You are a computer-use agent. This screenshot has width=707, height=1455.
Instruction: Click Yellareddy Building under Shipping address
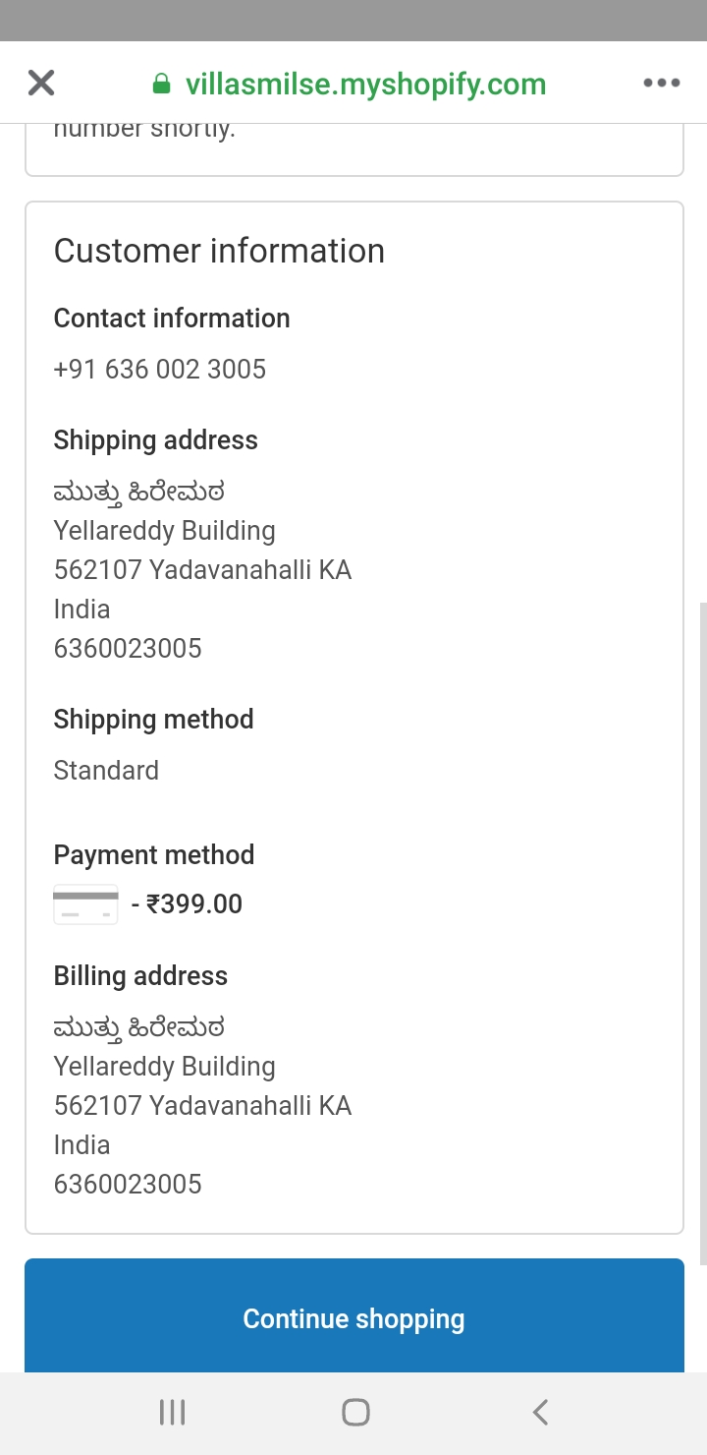click(164, 531)
